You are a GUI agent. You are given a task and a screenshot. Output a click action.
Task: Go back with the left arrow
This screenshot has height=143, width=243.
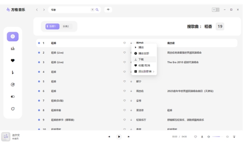click(37, 10)
